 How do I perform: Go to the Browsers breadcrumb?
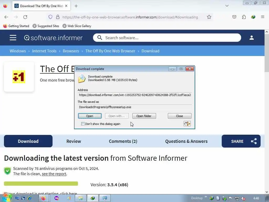[71, 51]
